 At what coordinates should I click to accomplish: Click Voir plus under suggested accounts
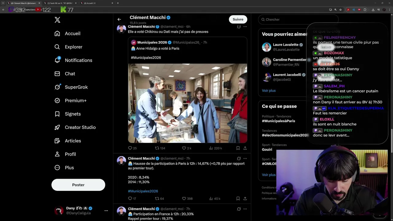click(x=269, y=91)
